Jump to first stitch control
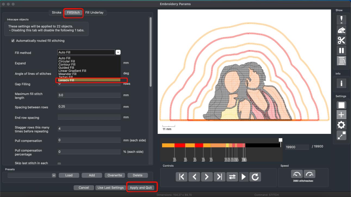The height and width of the screenshot is (197, 351). [x=182, y=177]
